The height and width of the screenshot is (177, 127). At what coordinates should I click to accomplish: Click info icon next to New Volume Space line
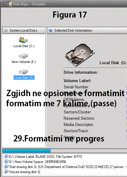click(6, 161)
